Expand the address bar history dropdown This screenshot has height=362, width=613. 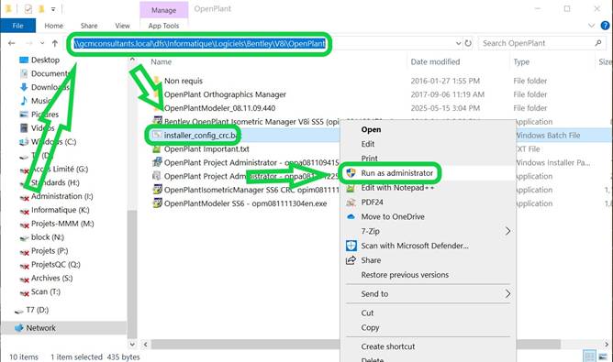coord(459,43)
